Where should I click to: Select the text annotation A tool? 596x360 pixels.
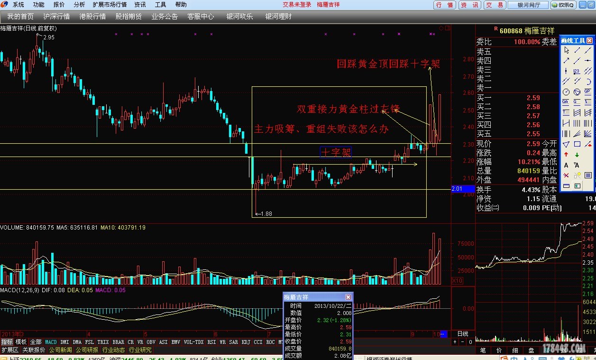(566, 165)
